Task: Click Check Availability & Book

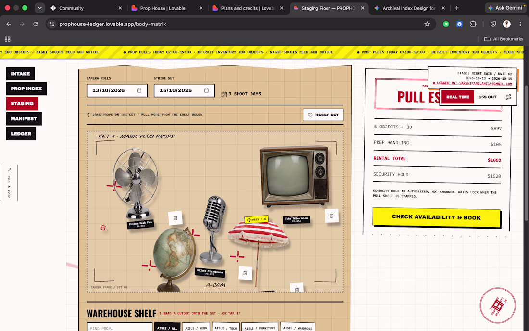Action: (436, 217)
